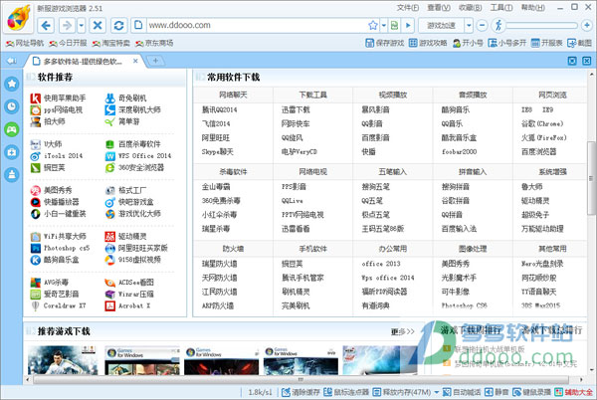Click the 美图秀秀 link under 图像处理
This screenshot has width=597, height=400.
pyautogui.click(x=456, y=264)
